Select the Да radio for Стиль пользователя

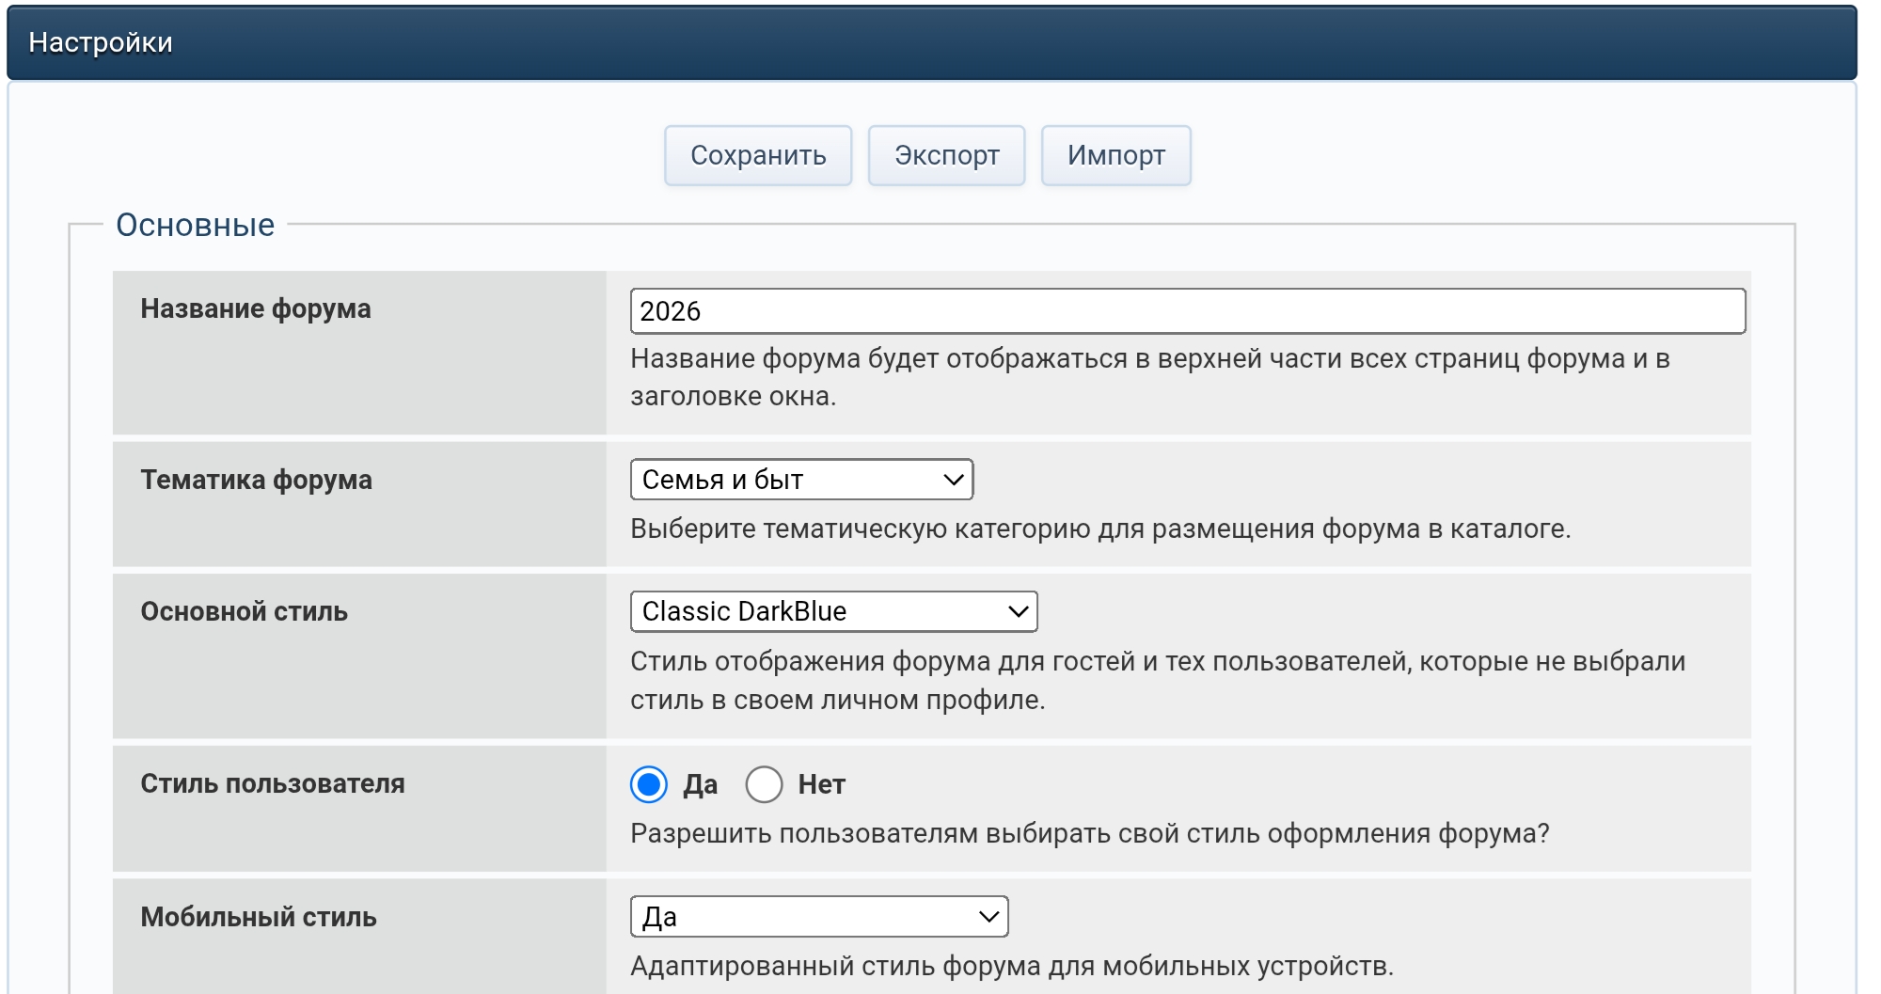click(649, 784)
